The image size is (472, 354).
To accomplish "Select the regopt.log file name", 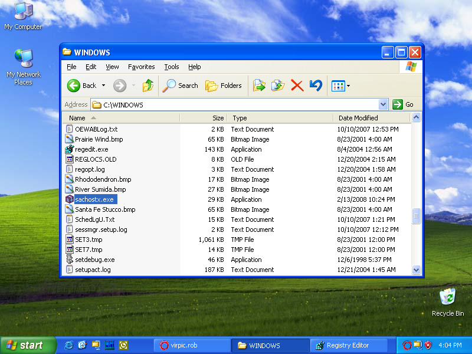I will pyautogui.click(x=90, y=169).
